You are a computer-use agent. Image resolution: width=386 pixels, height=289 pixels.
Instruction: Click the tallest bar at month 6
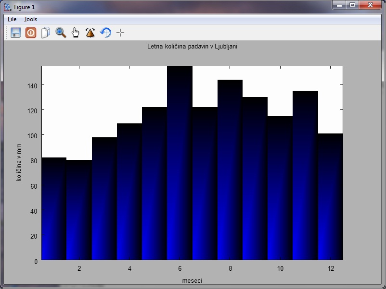click(x=180, y=163)
